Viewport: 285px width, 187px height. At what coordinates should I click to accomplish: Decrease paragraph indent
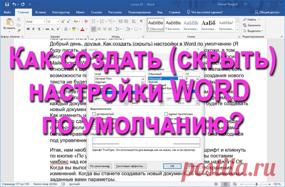pyautogui.click(x=121, y=21)
